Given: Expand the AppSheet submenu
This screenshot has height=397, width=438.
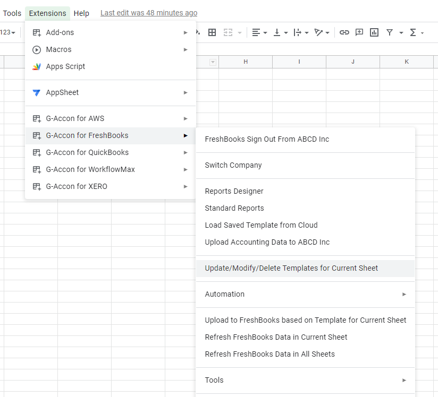Looking at the screenshot, I should 111,92.
